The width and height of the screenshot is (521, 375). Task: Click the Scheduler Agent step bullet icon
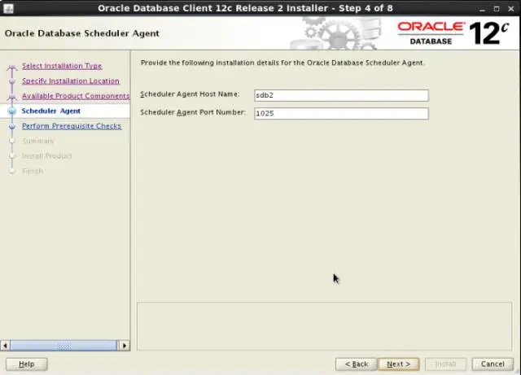pos(12,111)
